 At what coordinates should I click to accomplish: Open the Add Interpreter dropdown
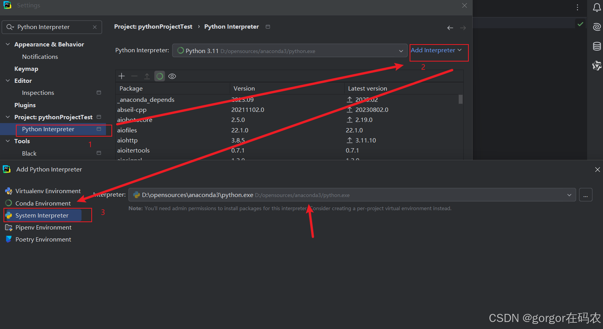coord(436,50)
